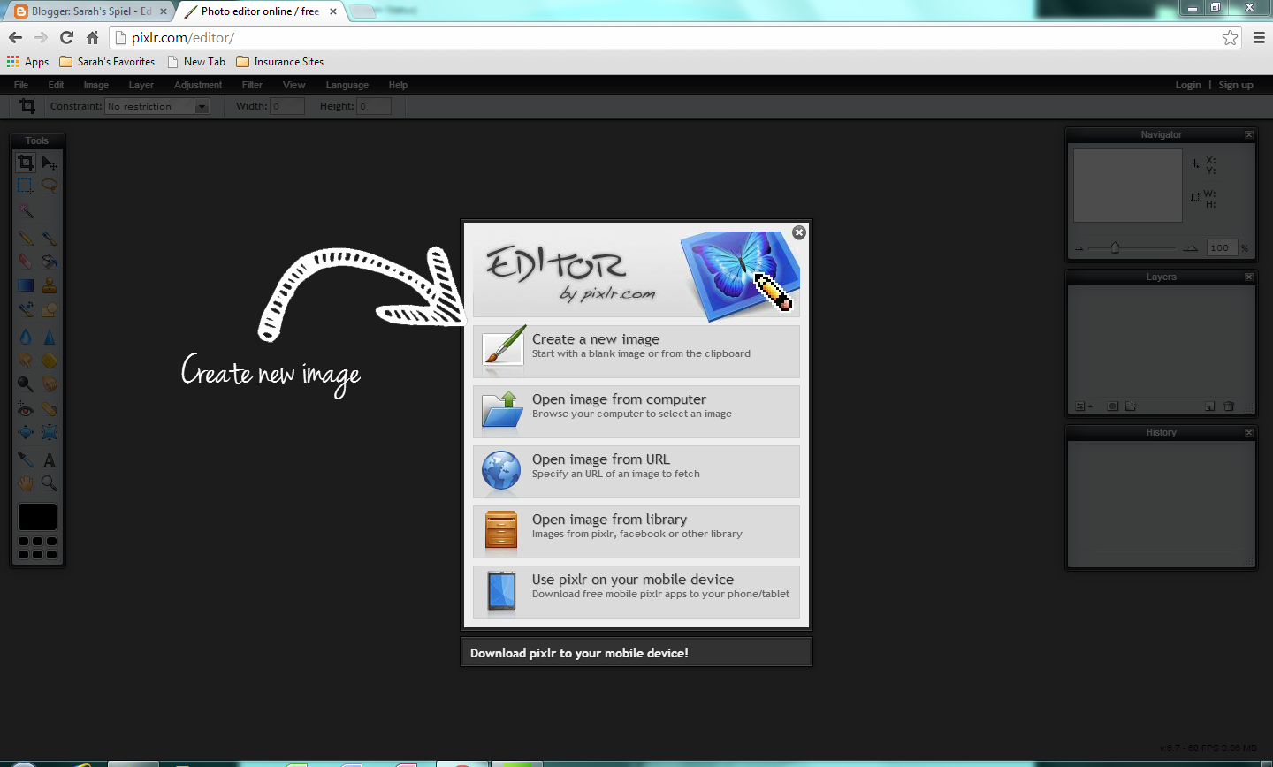
Task: Choose Open image from library
Action: [636, 531]
